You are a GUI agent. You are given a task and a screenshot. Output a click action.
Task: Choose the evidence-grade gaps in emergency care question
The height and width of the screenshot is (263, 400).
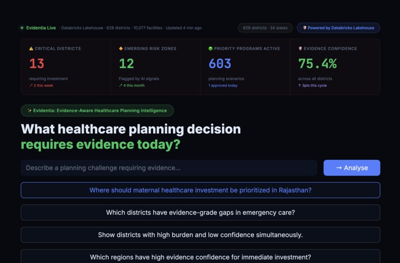(x=200, y=212)
